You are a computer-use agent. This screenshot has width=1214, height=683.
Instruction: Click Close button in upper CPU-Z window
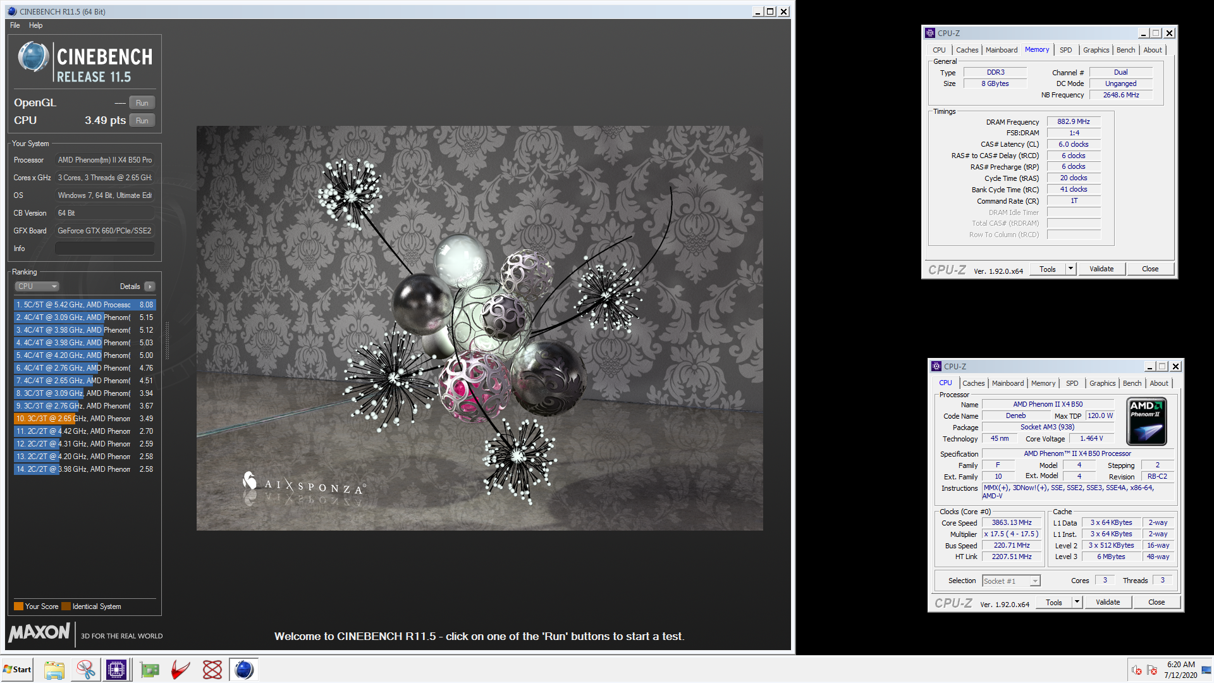tap(1150, 269)
